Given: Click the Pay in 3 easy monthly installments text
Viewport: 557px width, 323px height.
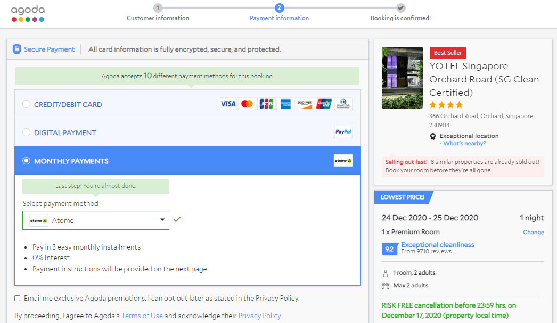Looking at the screenshot, I should [x=86, y=247].
